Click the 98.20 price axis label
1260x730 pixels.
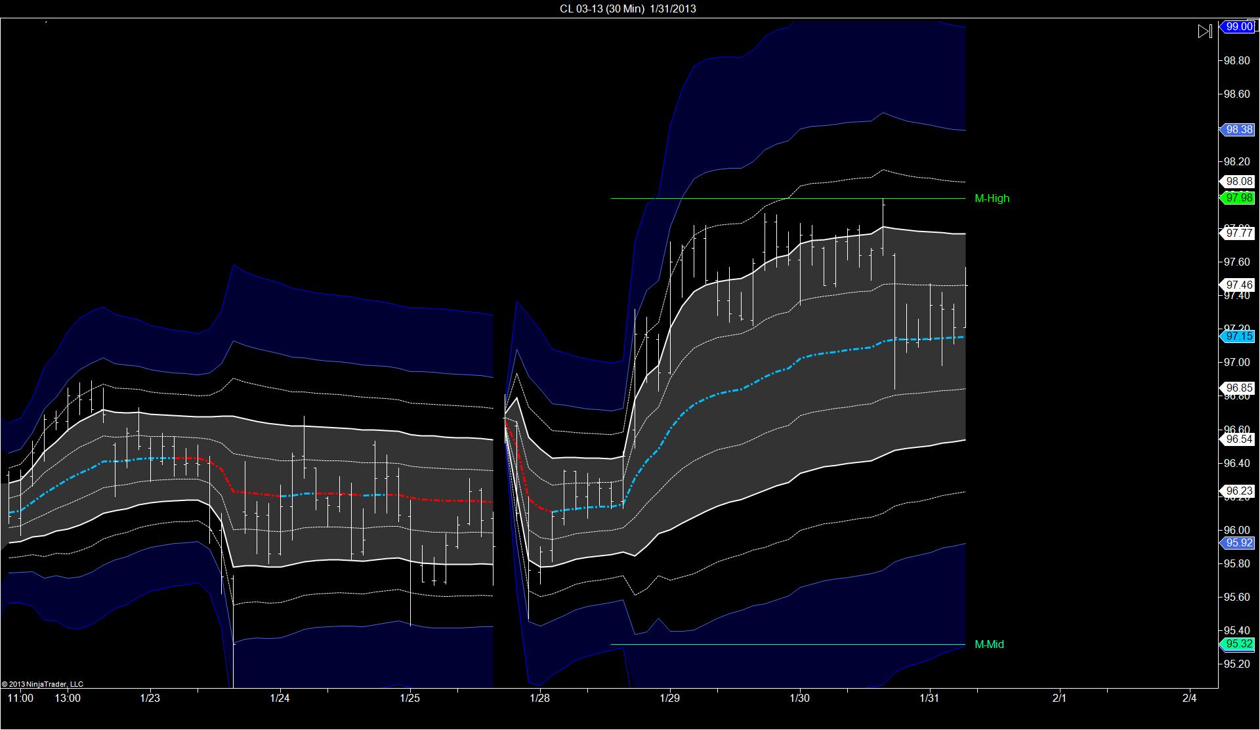point(1236,161)
